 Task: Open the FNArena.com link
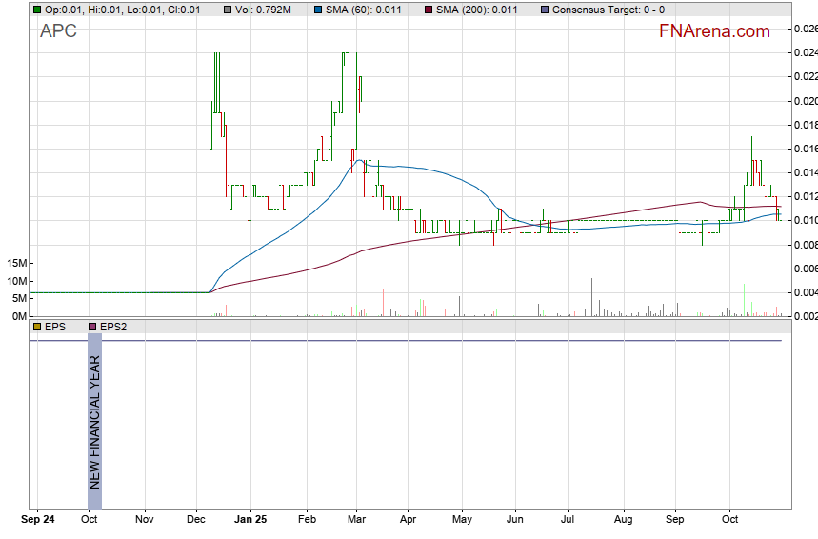click(714, 31)
